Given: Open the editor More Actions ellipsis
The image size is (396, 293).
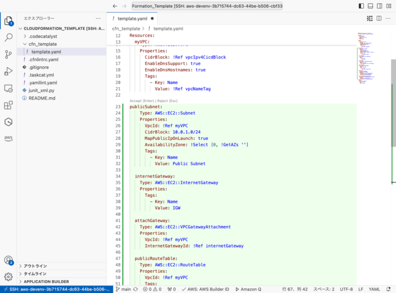Looking at the screenshot, I should [388, 18].
